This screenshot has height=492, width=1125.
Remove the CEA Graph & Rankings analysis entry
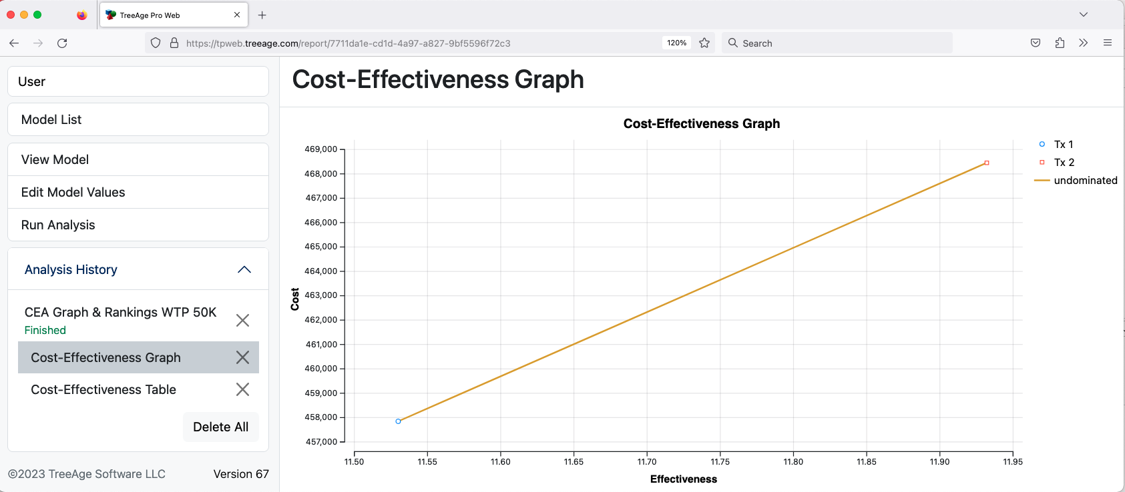tap(242, 321)
